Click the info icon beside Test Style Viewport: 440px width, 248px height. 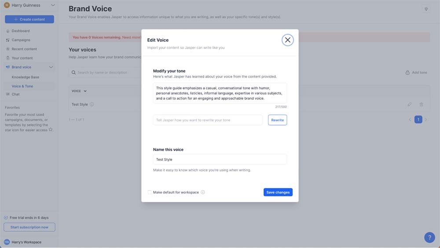92,104
